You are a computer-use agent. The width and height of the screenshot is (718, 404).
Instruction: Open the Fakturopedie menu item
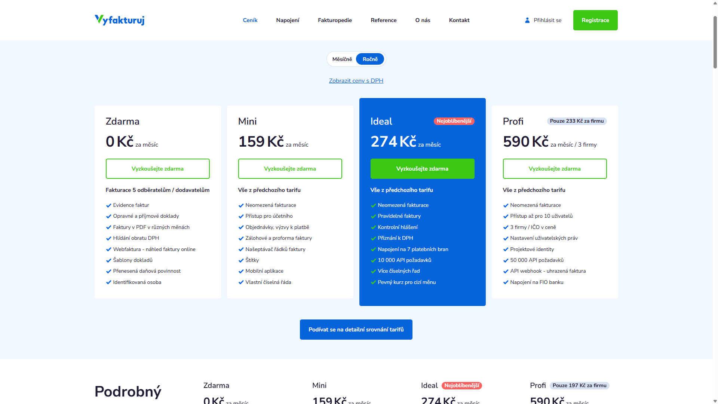335,20
